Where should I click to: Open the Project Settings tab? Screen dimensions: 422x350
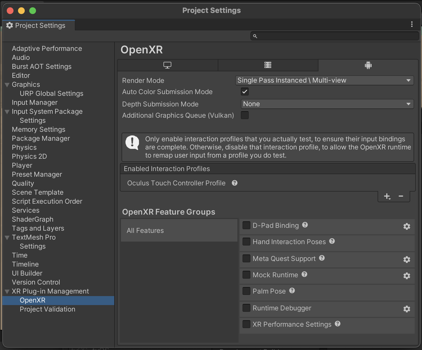[39, 26]
